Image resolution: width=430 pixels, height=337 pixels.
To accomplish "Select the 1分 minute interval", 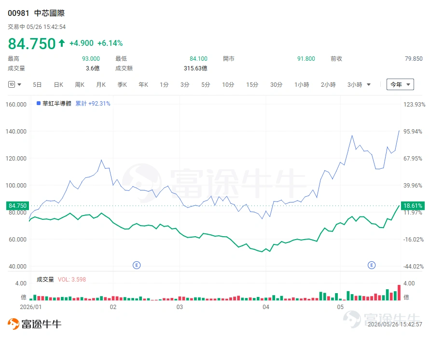I will point(164,85).
